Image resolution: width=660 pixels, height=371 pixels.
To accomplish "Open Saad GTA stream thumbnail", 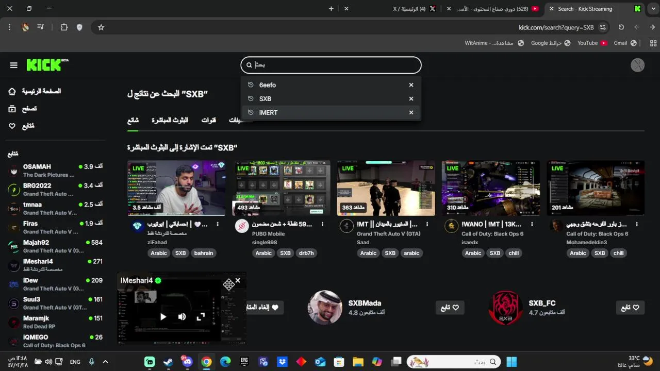I will (x=386, y=188).
